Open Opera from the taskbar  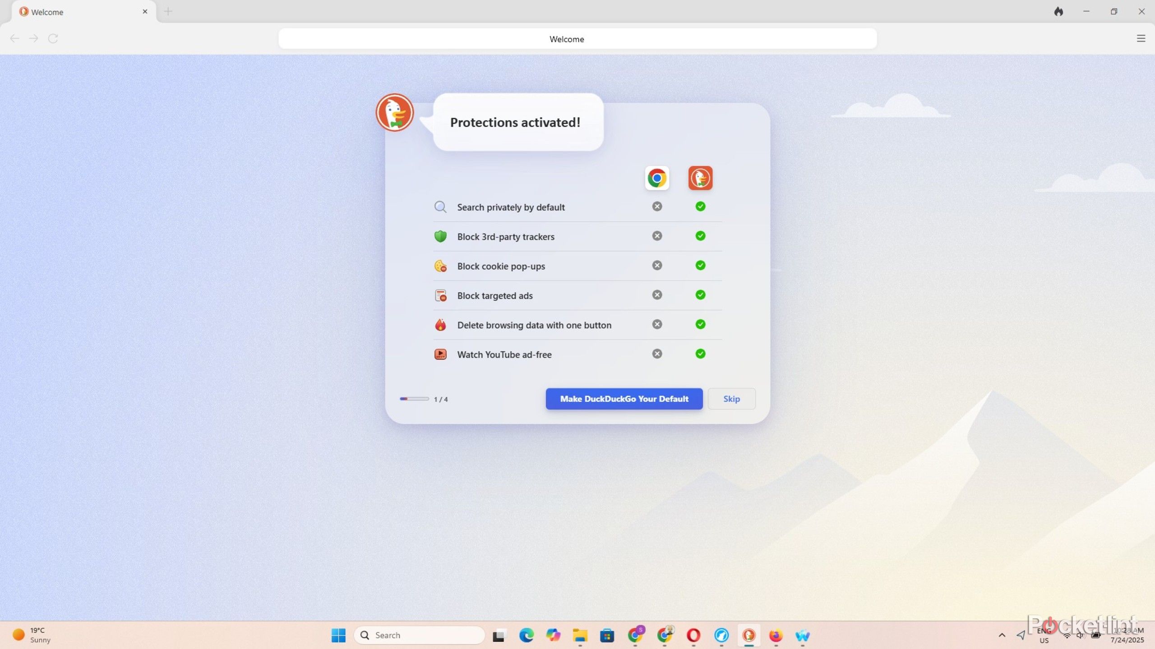tap(693, 635)
